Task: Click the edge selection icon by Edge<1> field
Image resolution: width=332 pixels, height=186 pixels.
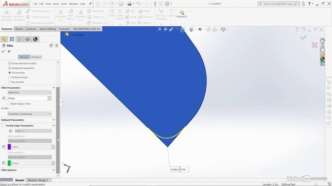Action: pyautogui.click(x=10, y=131)
